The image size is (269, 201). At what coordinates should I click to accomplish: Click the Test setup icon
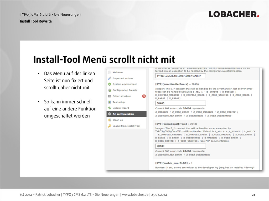coord(110,102)
